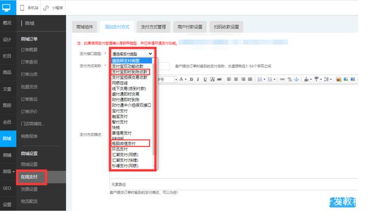The width and height of the screenshot is (368, 212).
Task: Open 订单查询 in the sidebar
Action: pyautogui.click(x=29, y=62)
